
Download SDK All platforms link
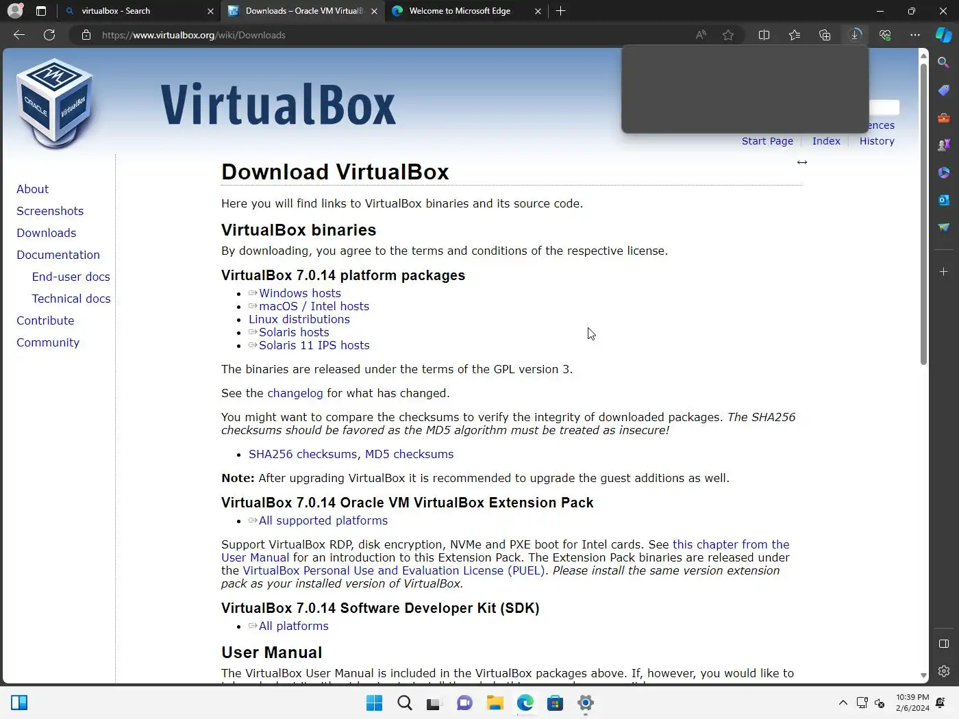[293, 626]
